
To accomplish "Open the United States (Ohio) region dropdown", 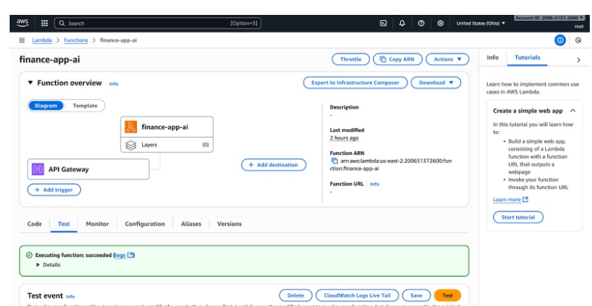I will point(480,23).
